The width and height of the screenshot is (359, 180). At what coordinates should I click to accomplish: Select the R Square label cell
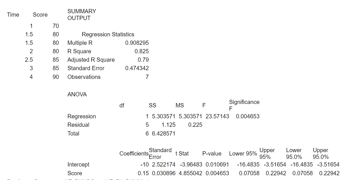[79, 51]
